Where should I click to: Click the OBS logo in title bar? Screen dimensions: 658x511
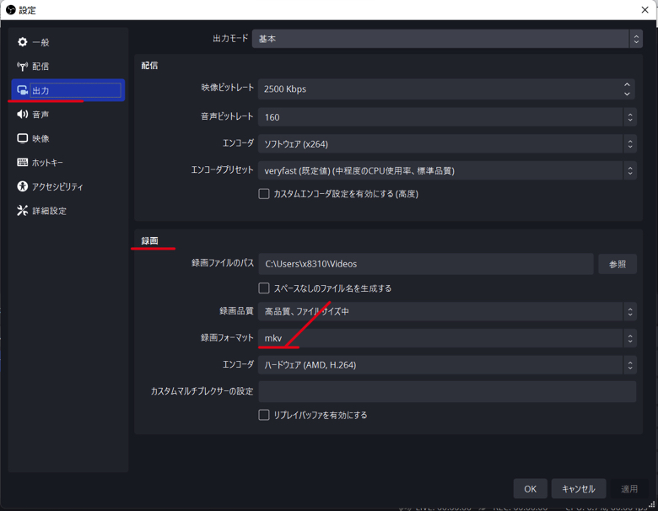[10, 9]
